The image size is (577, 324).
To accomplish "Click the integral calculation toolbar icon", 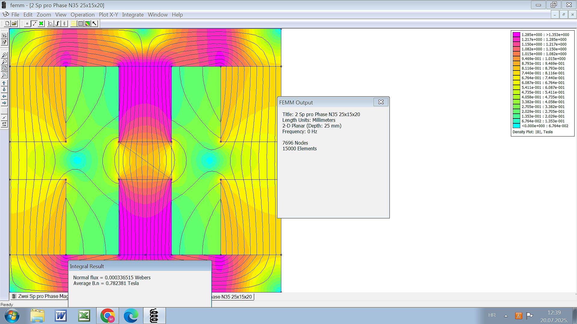I will pyautogui.click(x=57, y=24).
